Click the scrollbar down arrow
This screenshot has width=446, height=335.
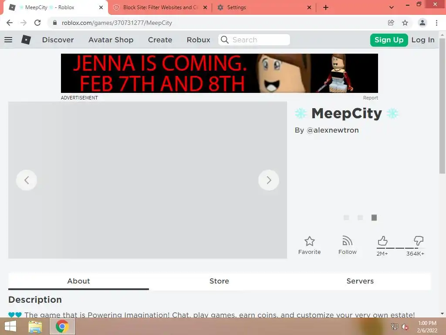tap(442, 314)
